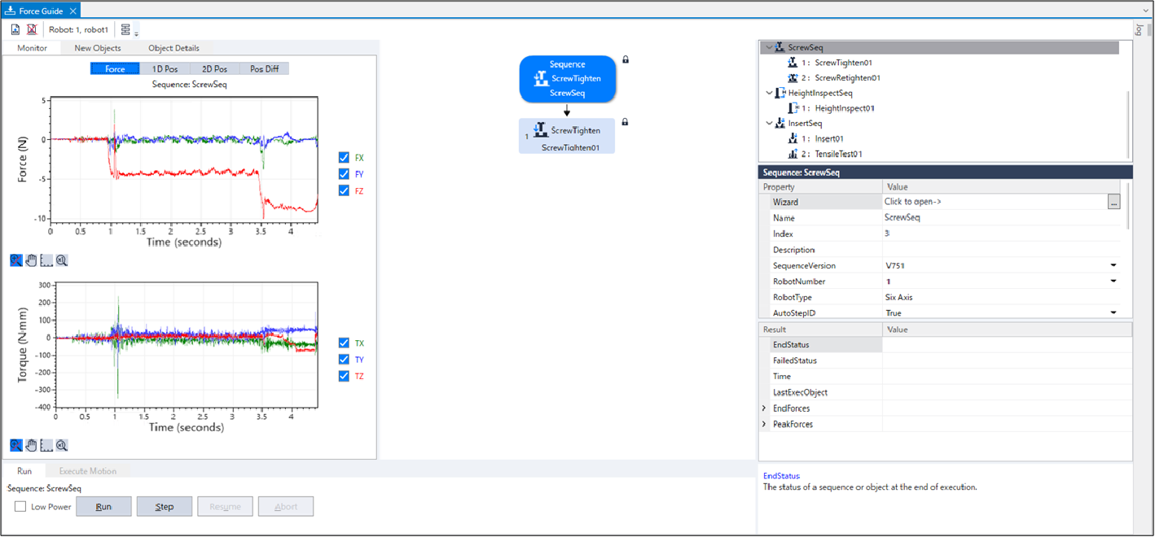Click the axis range tool under Force graph

pos(46,260)
